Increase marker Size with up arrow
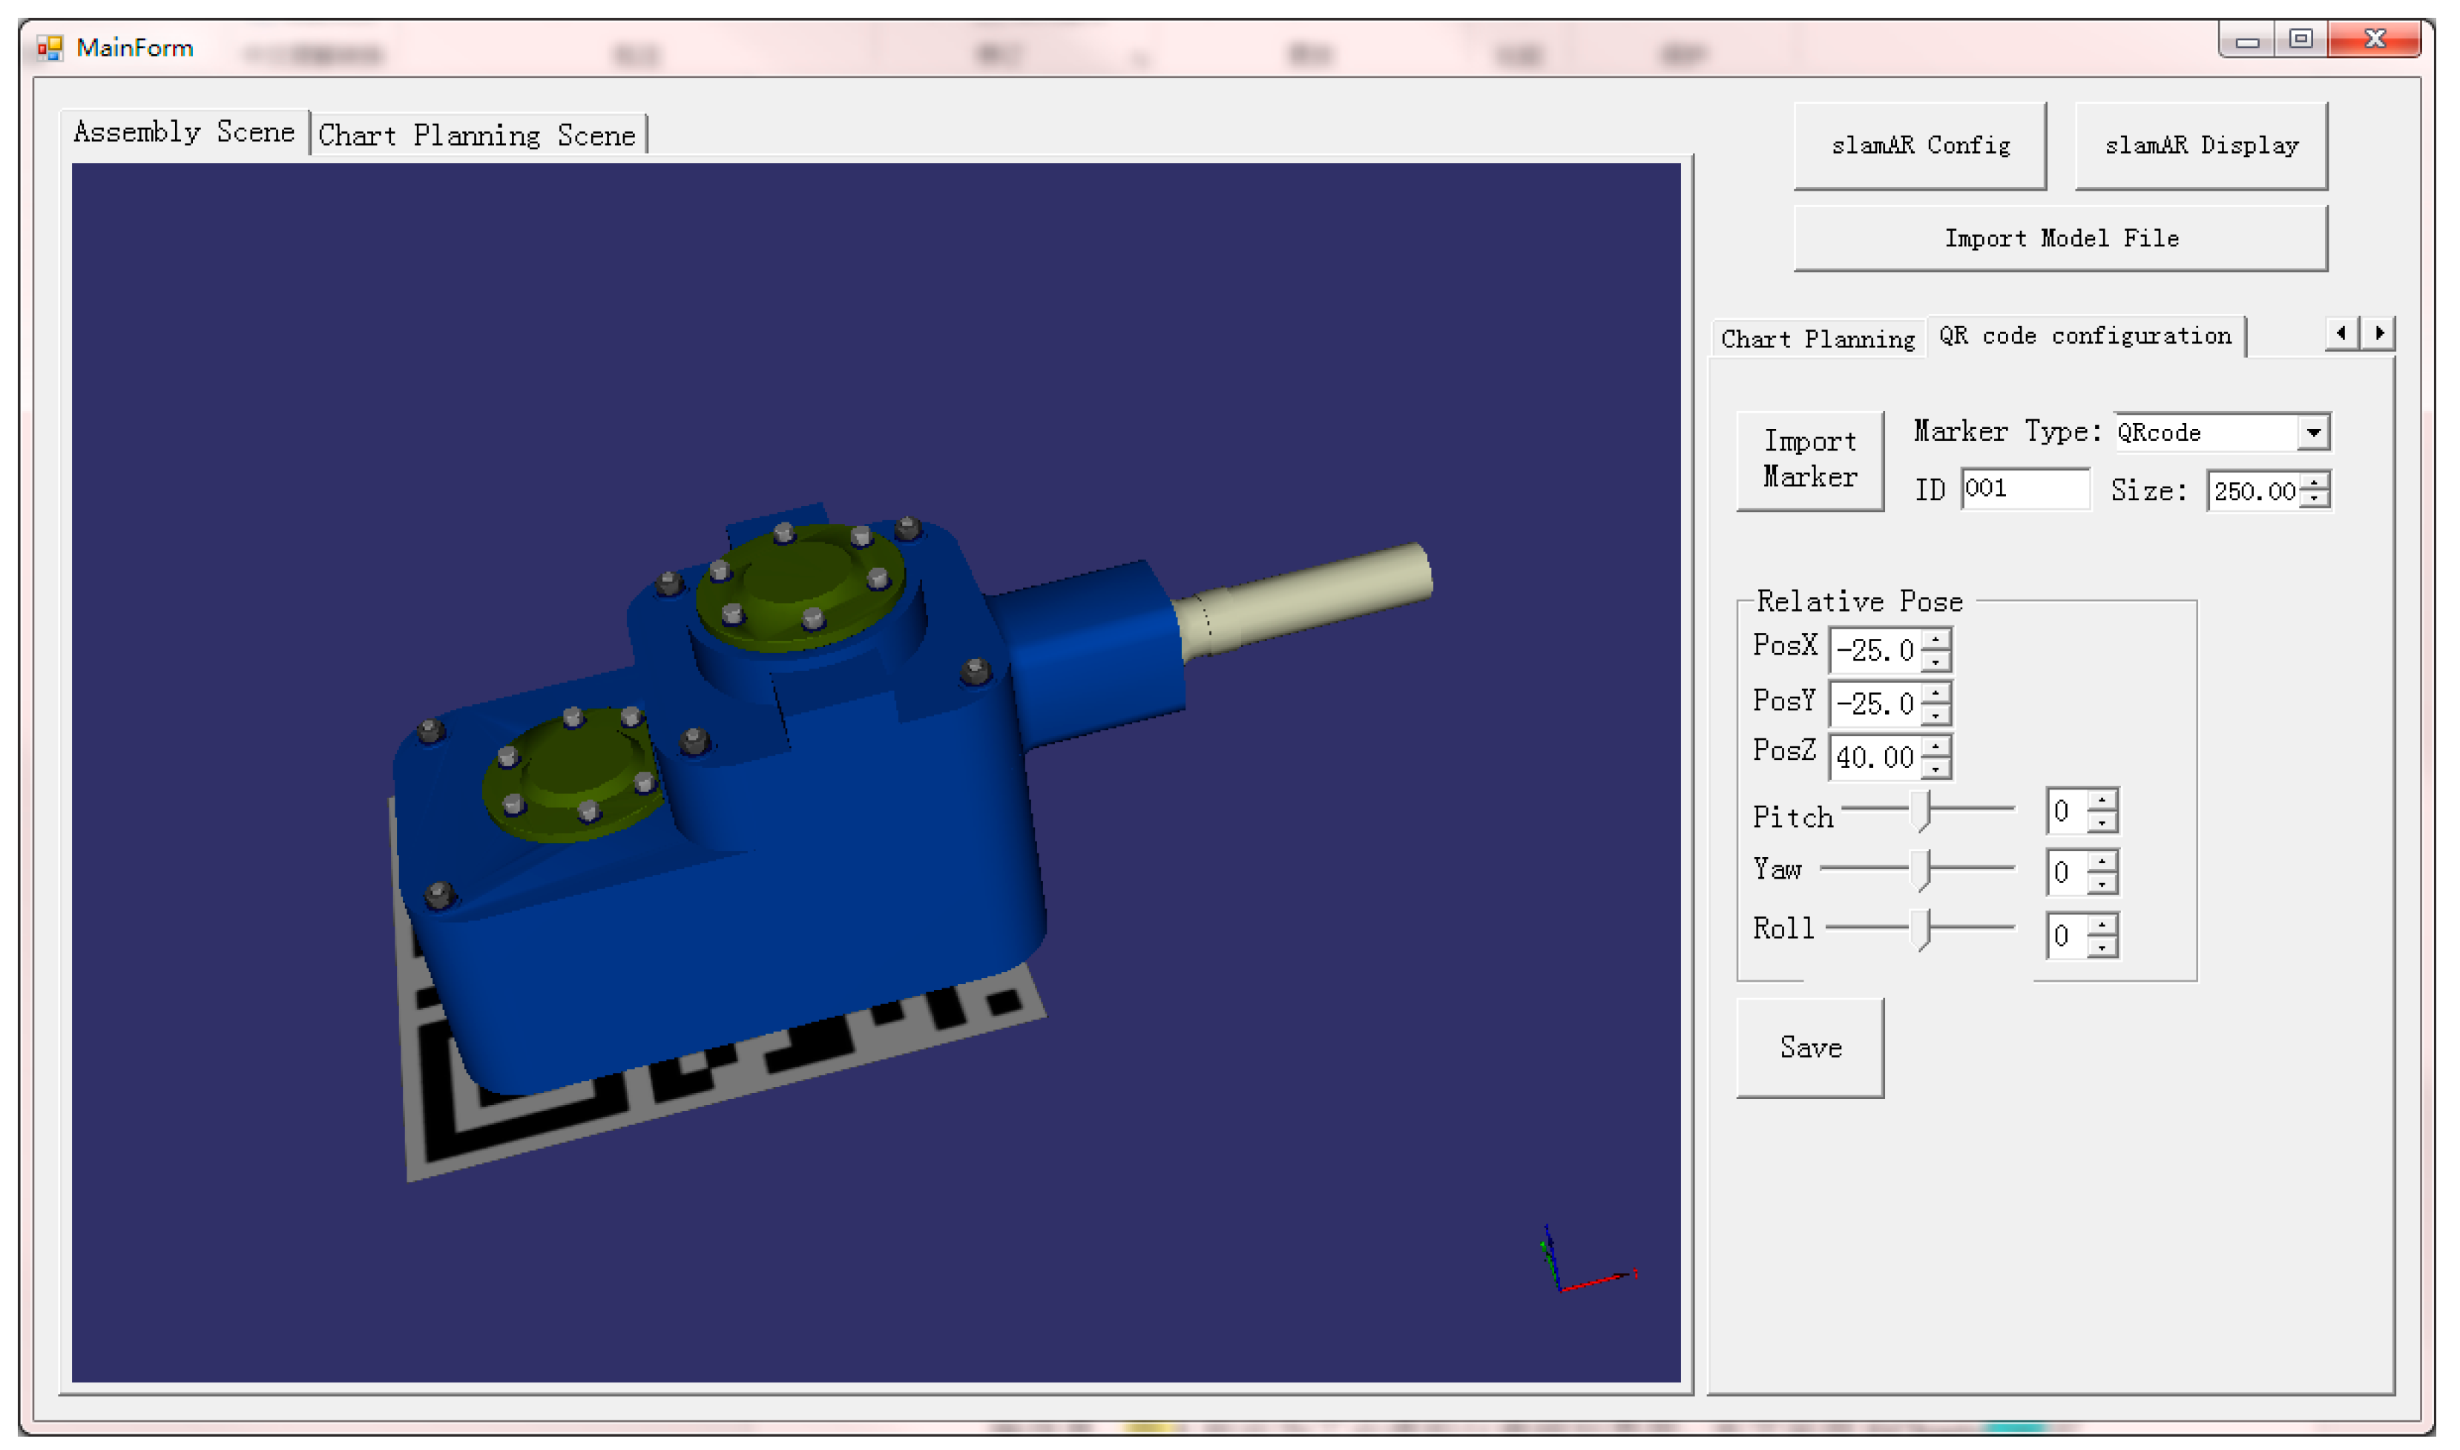This screenshot has height=1450, width=2460. click(2315, 481)
